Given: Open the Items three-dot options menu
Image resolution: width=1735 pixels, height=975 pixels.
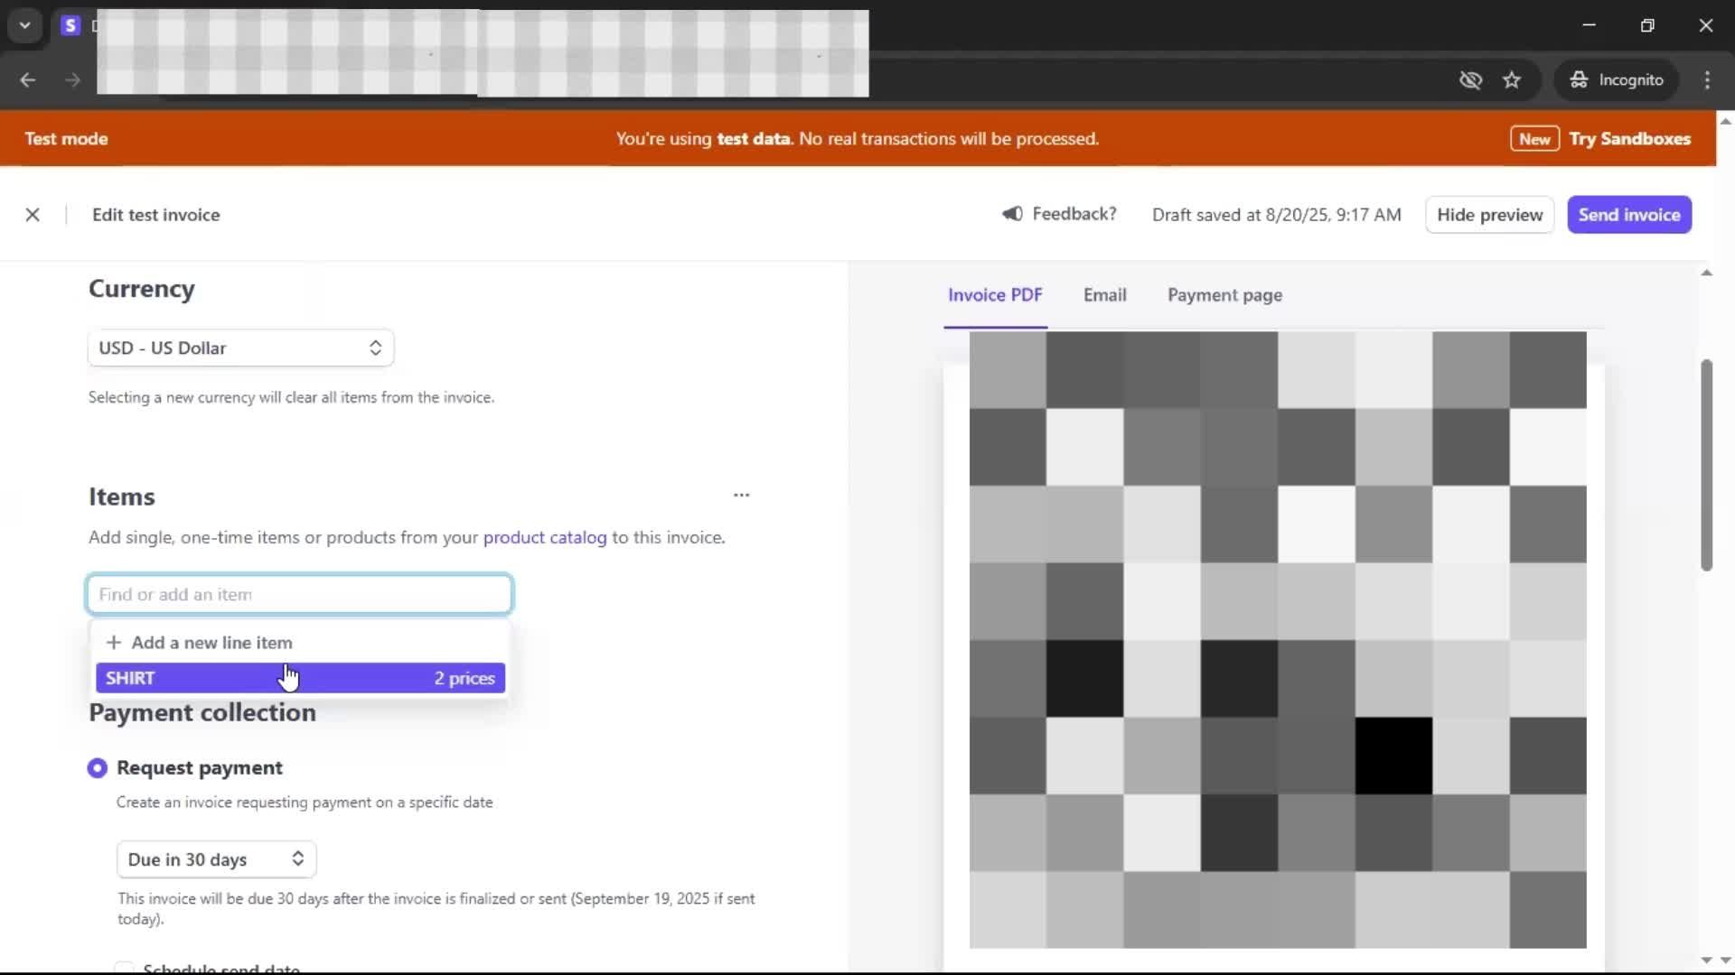Looking at the screenshot, I should [741, 495].
